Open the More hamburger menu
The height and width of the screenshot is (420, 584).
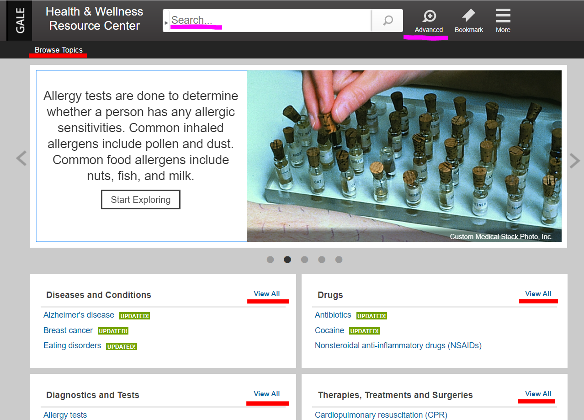click(x=503, y=21)
